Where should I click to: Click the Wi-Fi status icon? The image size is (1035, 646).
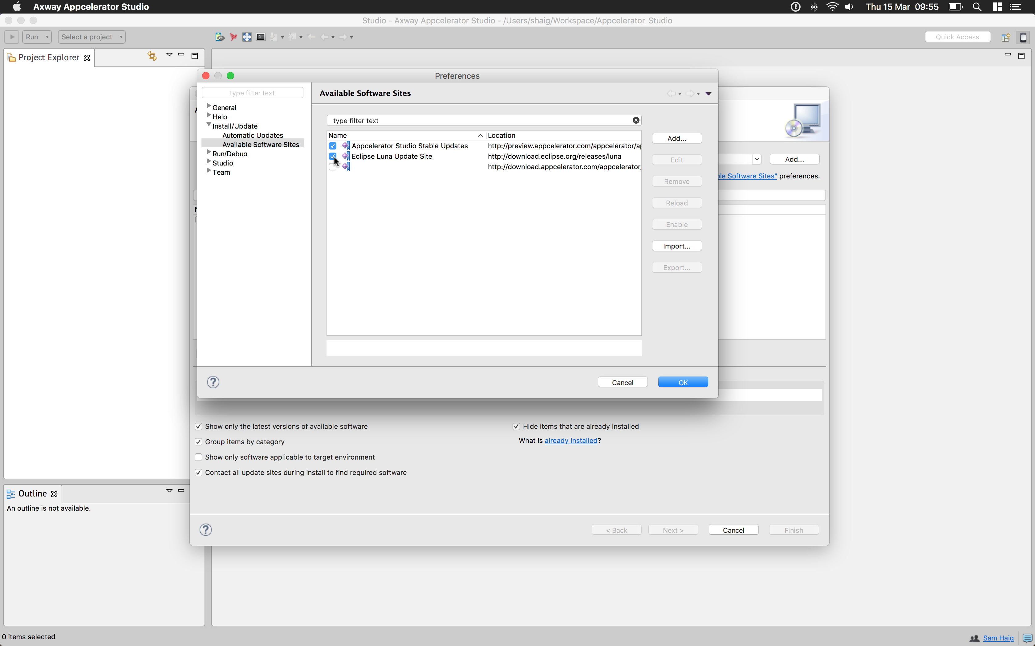(832, 7)
